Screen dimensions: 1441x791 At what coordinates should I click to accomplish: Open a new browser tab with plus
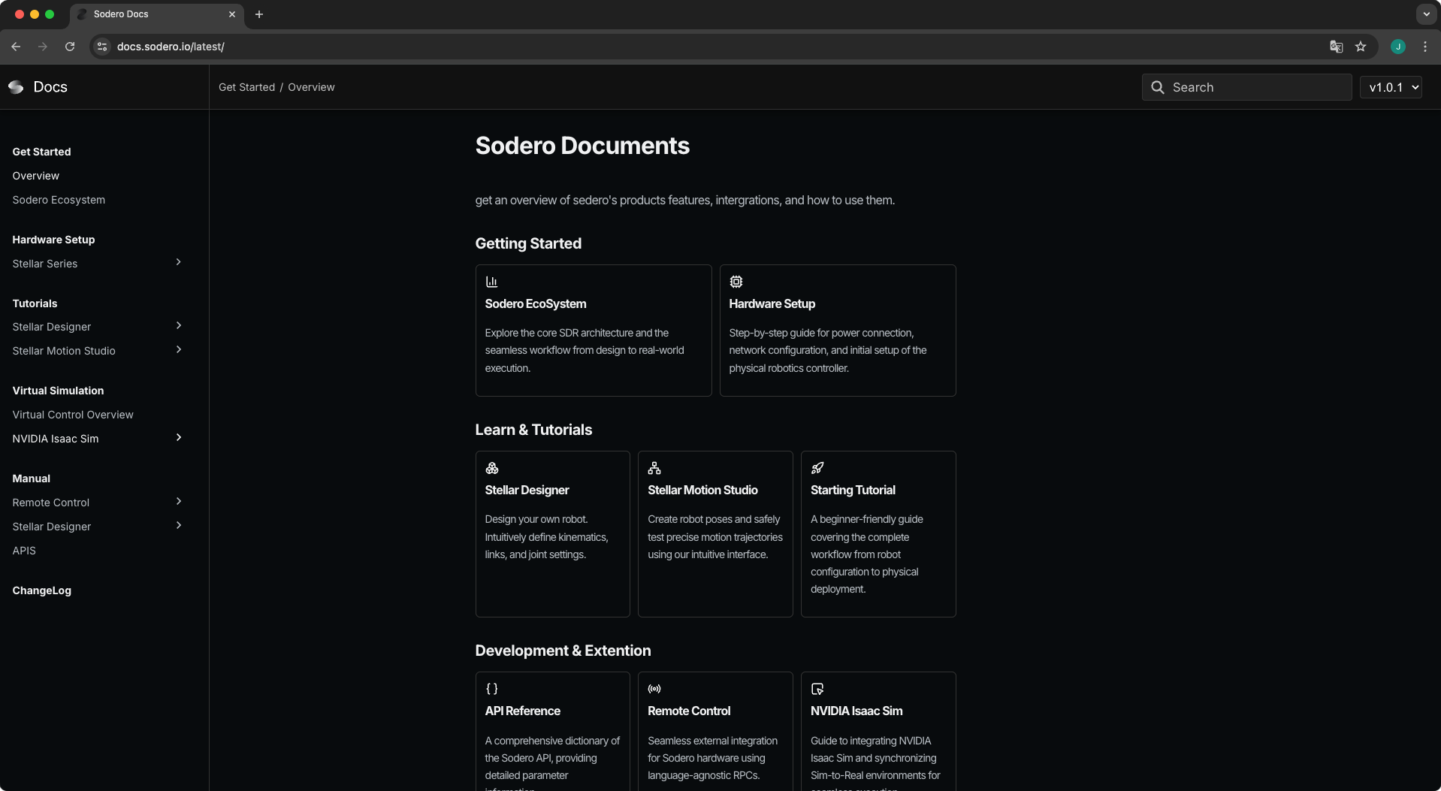click(x=259, y=14)
